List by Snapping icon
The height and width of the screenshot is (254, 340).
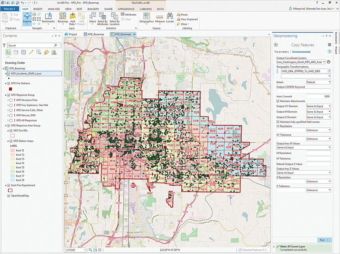39,52
